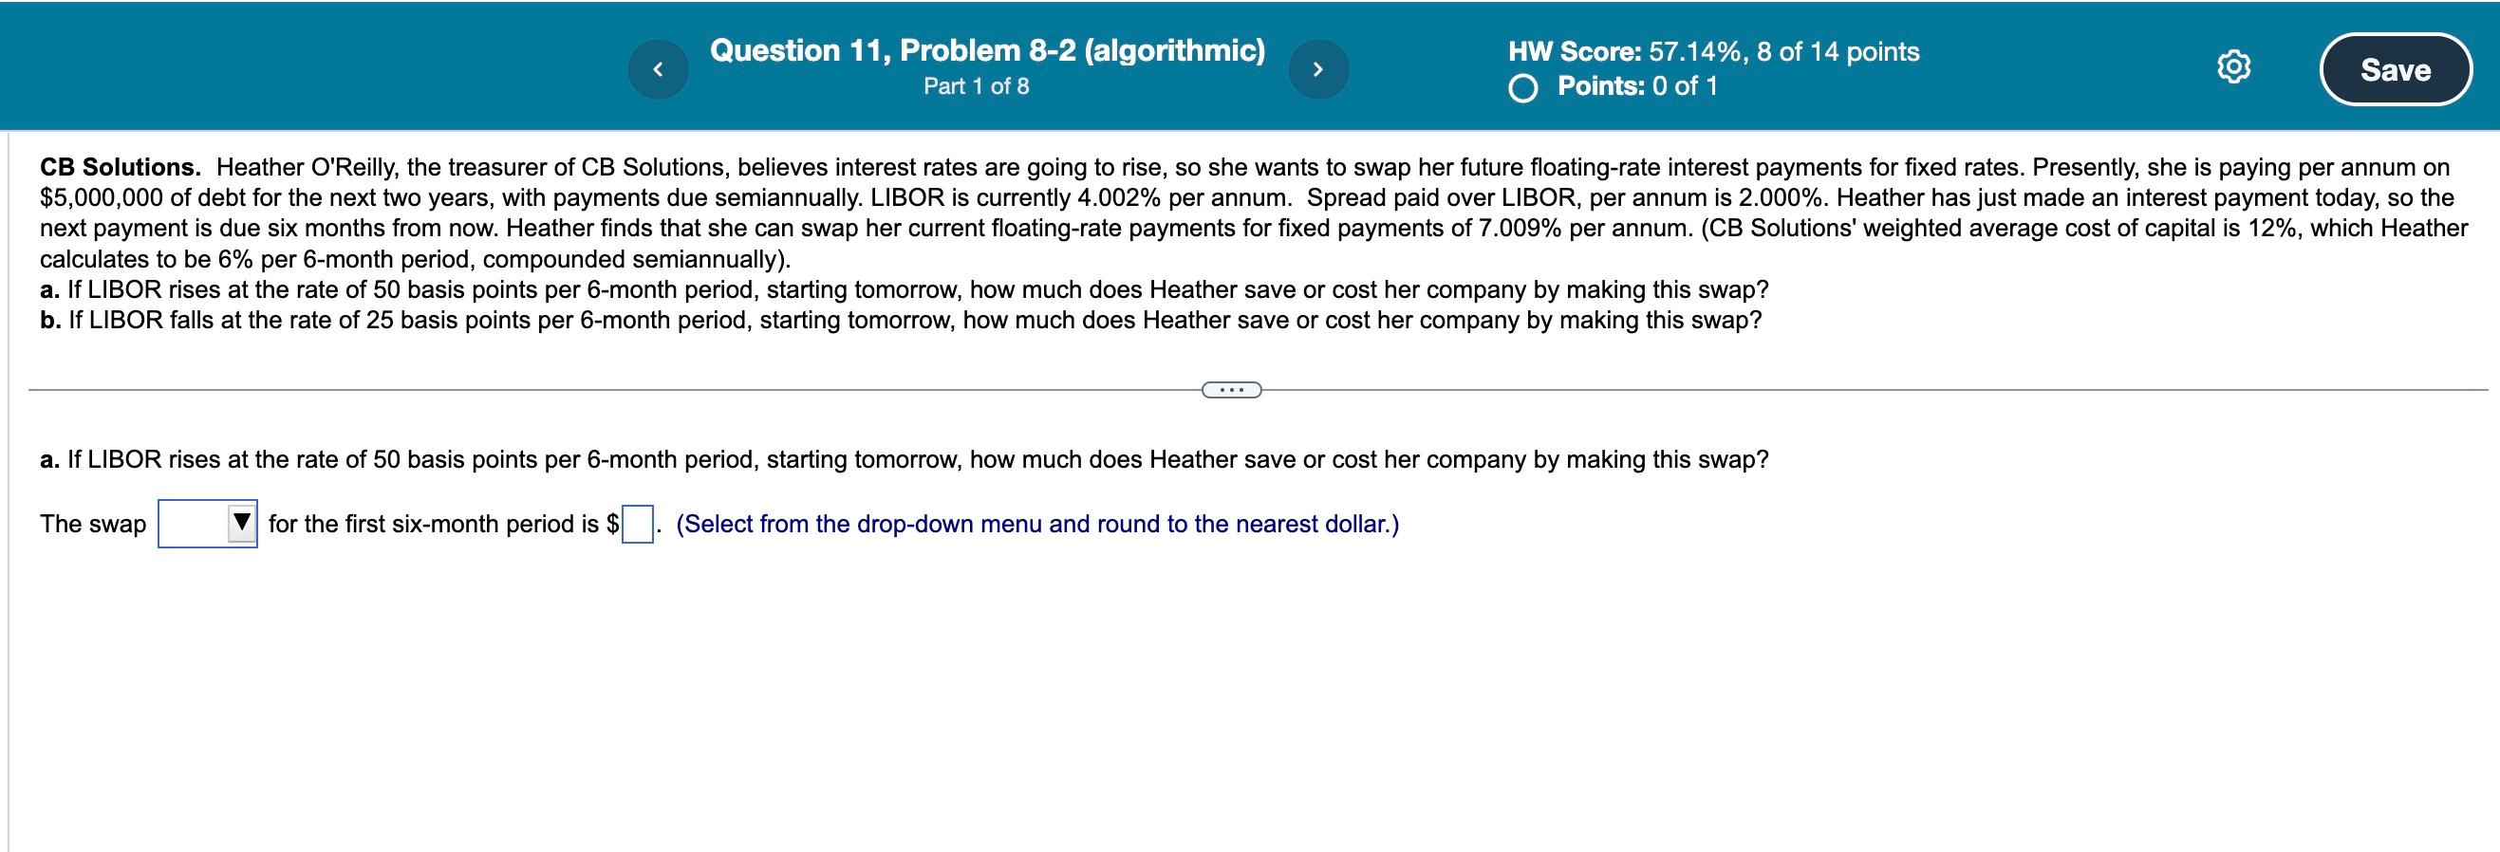The image size is (2500, 852).
Task: Click the bold part b. label in the problem
Action: 50,321
